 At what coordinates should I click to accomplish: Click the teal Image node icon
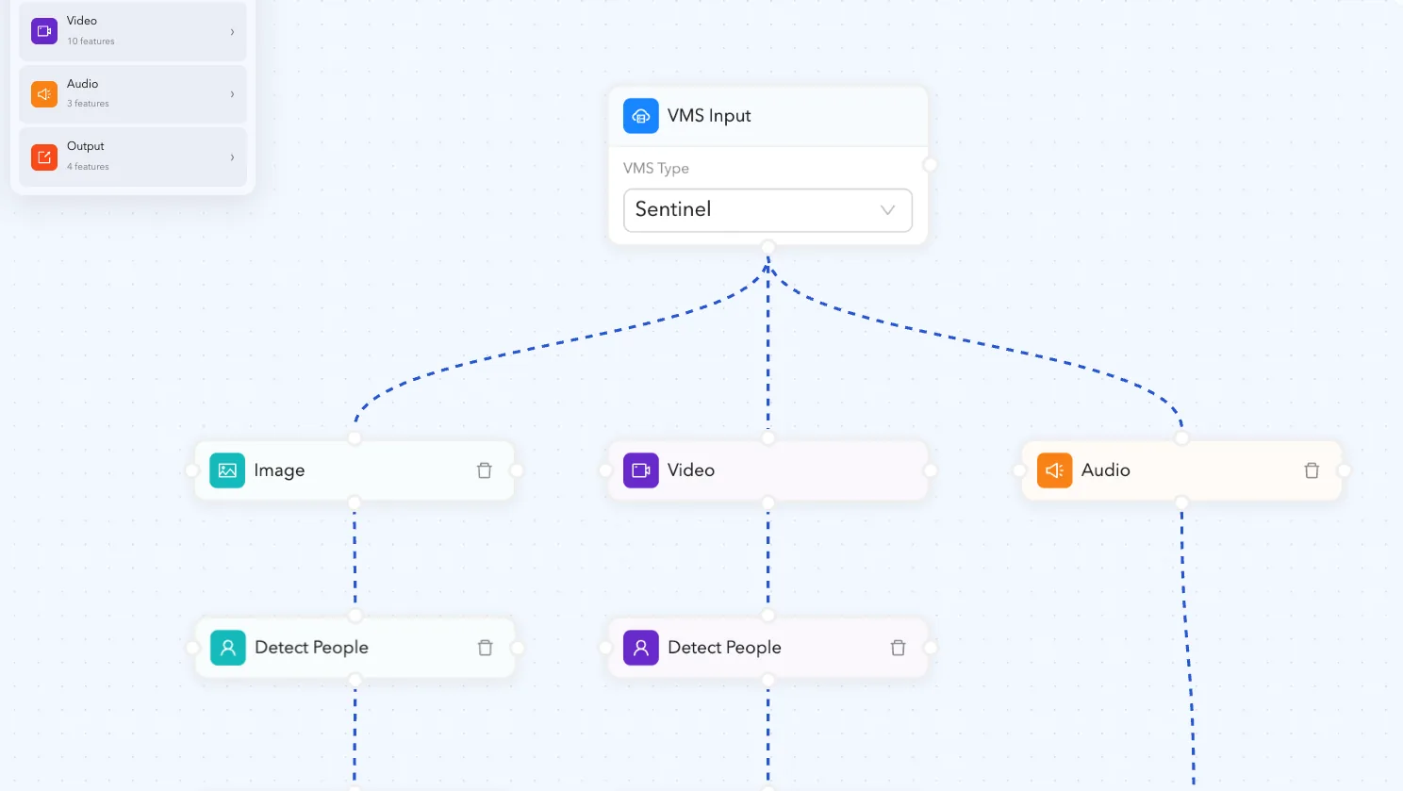[227, 470]
